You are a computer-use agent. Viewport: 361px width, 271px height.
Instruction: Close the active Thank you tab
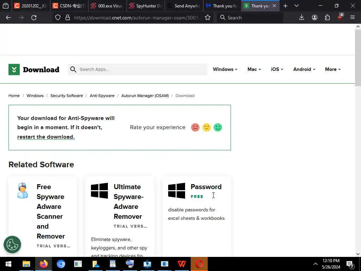tap(274, 6)
